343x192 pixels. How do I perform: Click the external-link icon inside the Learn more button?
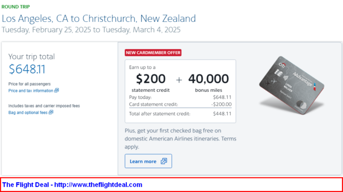(x=164, y=161)
